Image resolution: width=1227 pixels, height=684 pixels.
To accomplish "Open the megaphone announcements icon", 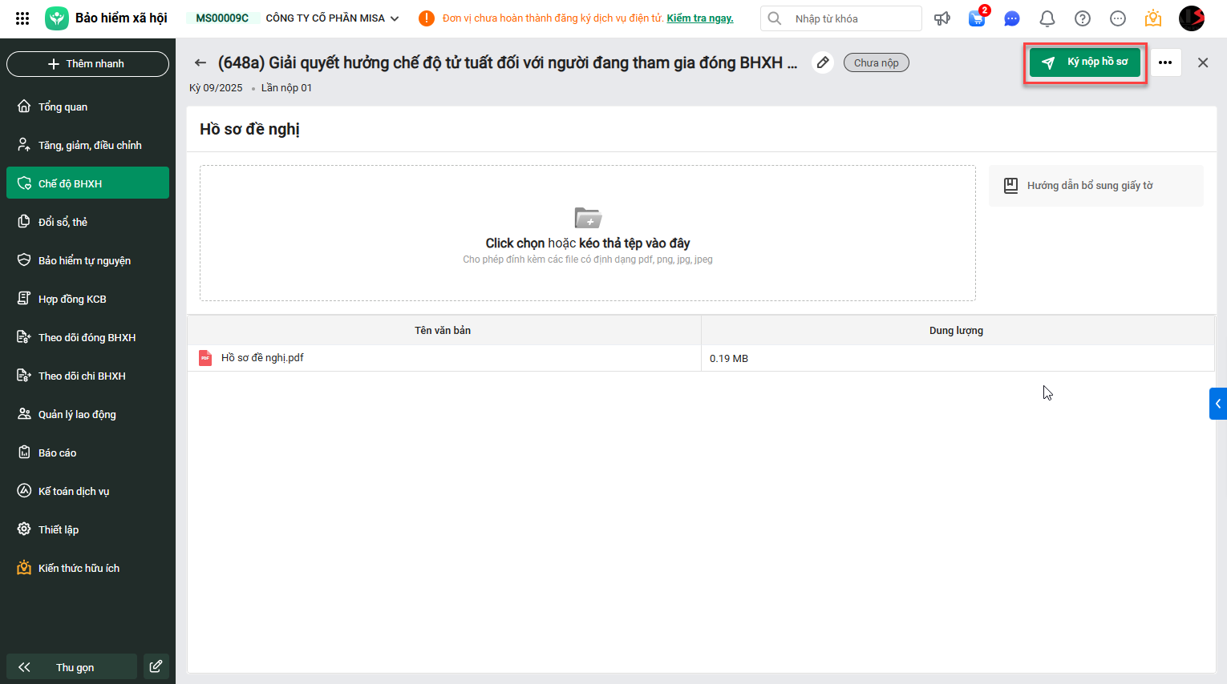I will pos(942,18).
